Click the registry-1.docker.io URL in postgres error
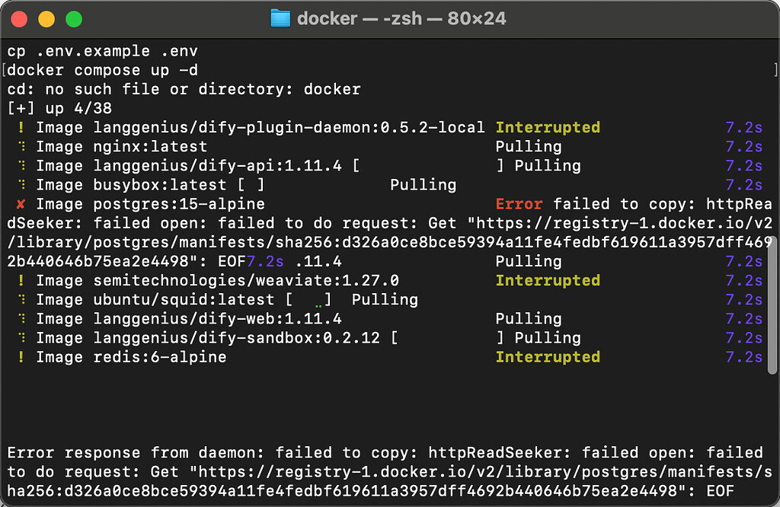Image resolution: width=780 pixels, height=507 pixels. pos(609,223)
